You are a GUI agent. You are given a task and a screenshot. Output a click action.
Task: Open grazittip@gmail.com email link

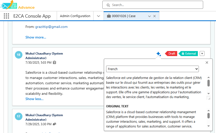[x=51, y=27]
